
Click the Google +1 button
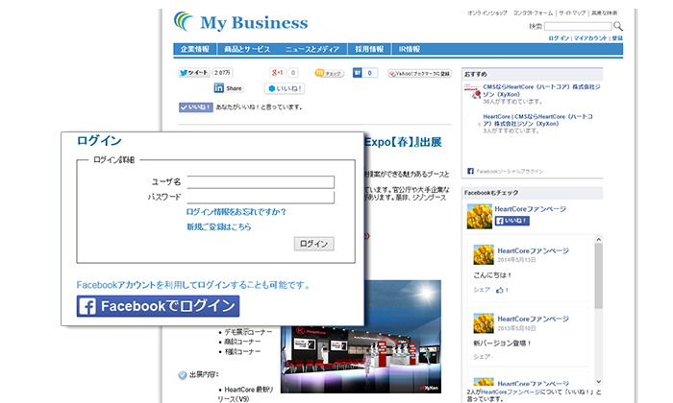tap(278, 73)
